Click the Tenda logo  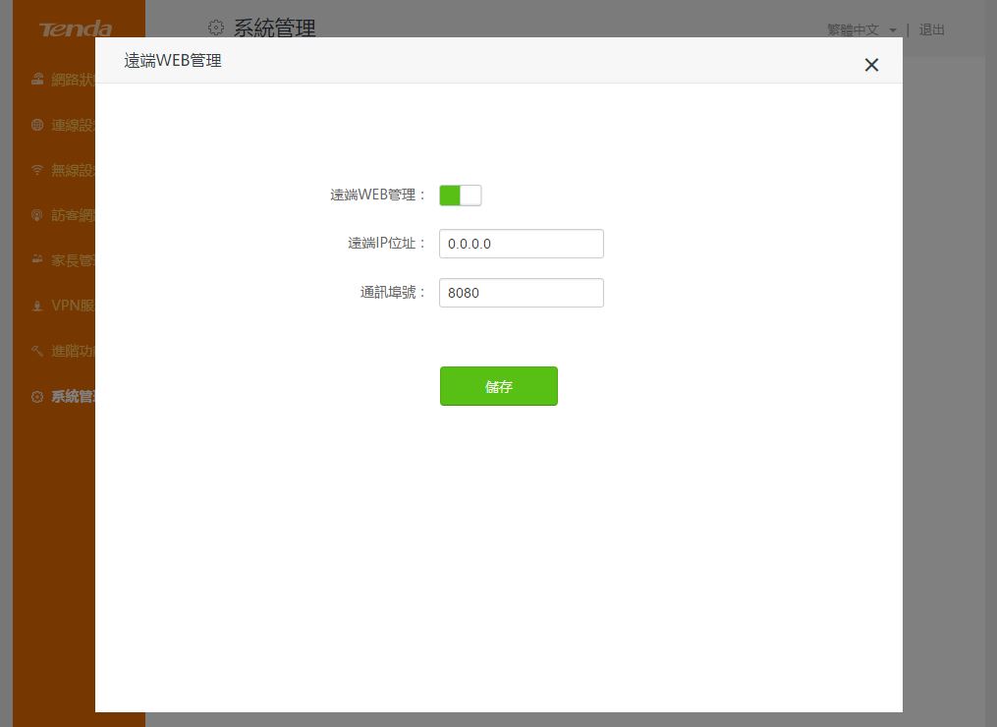click(x=76, y=28)
